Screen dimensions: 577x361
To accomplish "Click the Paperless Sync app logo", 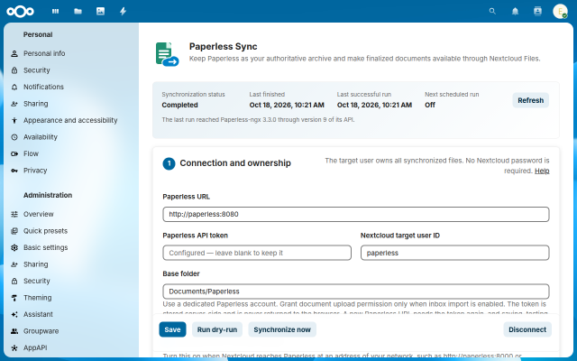I will (167, 54).
